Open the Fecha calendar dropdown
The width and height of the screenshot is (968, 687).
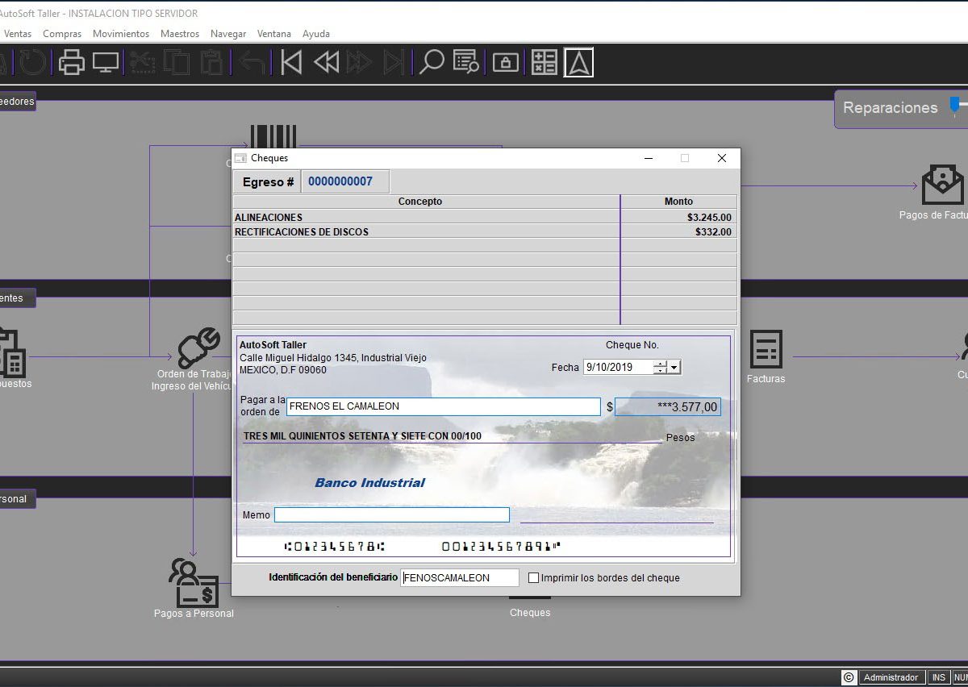tap(674, 367)
